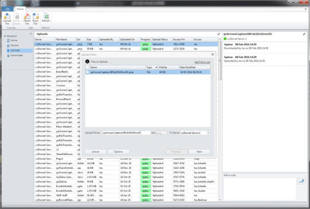Image resolution: width=310 pixels, height=209 pixels.
Task: Select the Page1 upload row
Action: click(x=126, y=159)
